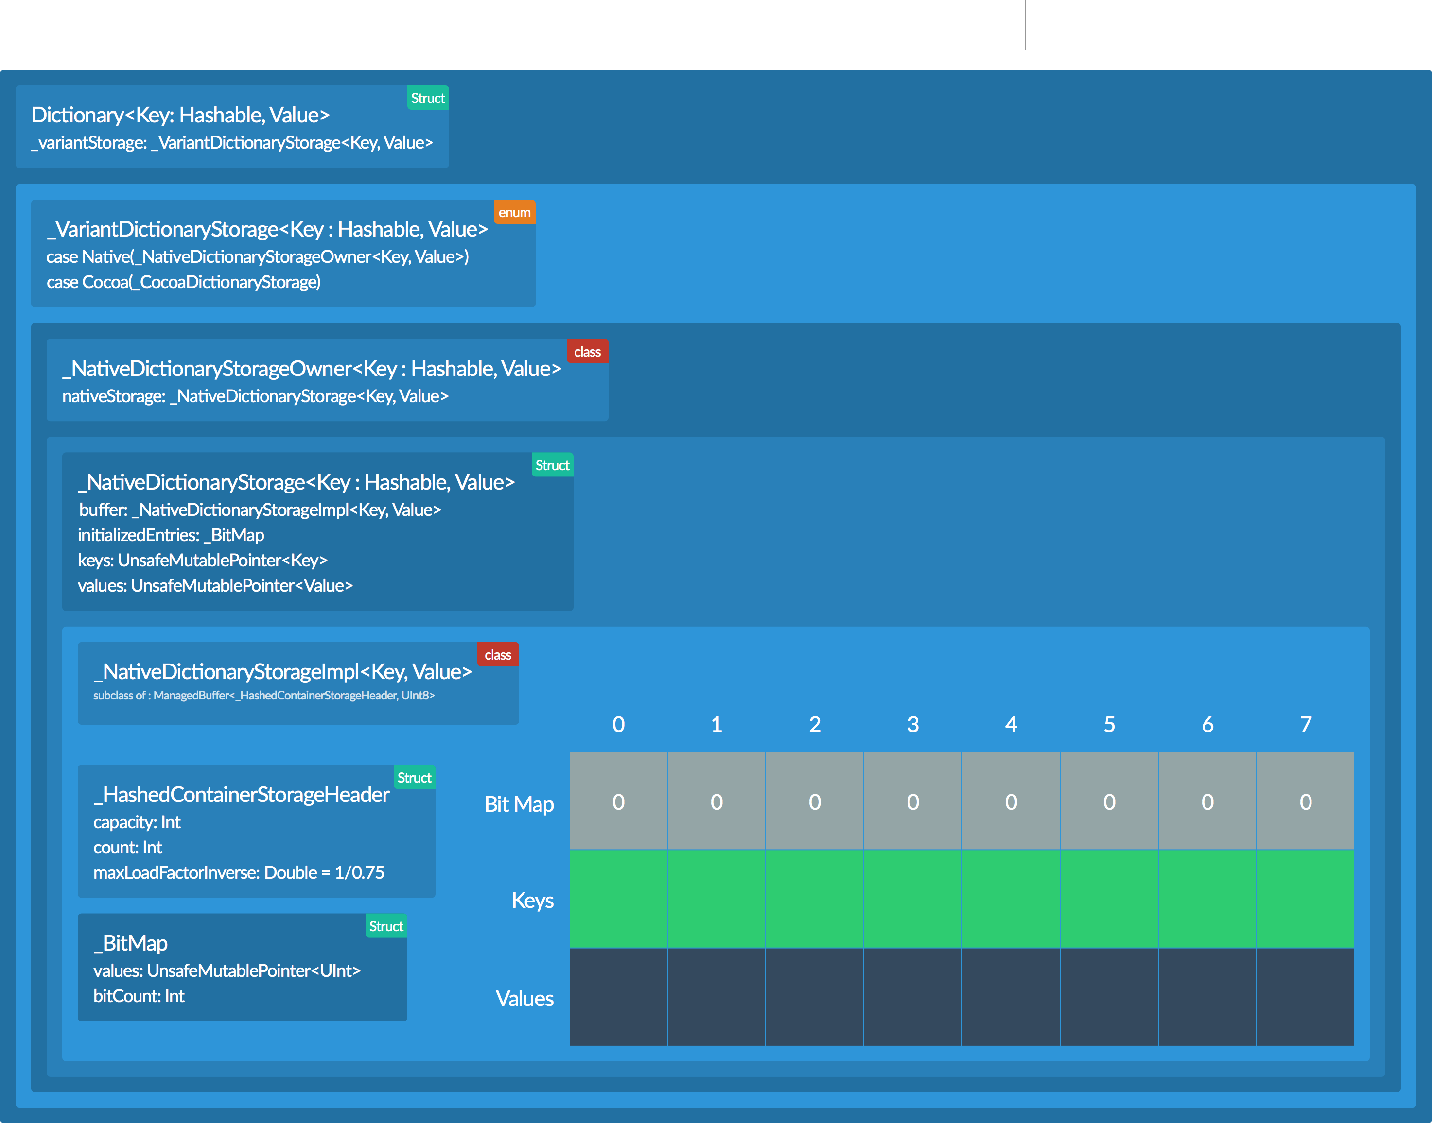Click the Bit Map cell in column 2

pos(814,800)
